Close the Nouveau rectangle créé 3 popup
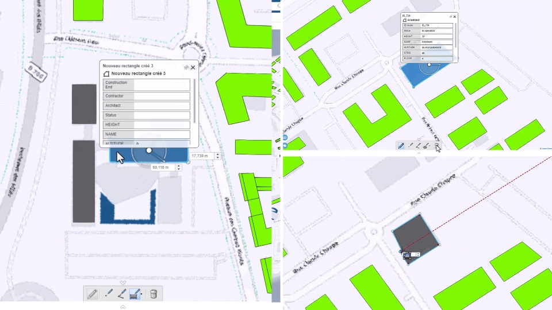 pyautogui.click(x=193, y=67)
